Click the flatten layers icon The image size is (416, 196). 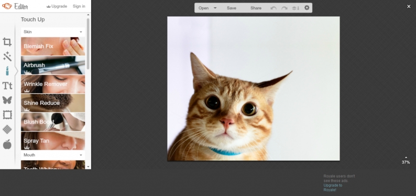coord(295,8)
